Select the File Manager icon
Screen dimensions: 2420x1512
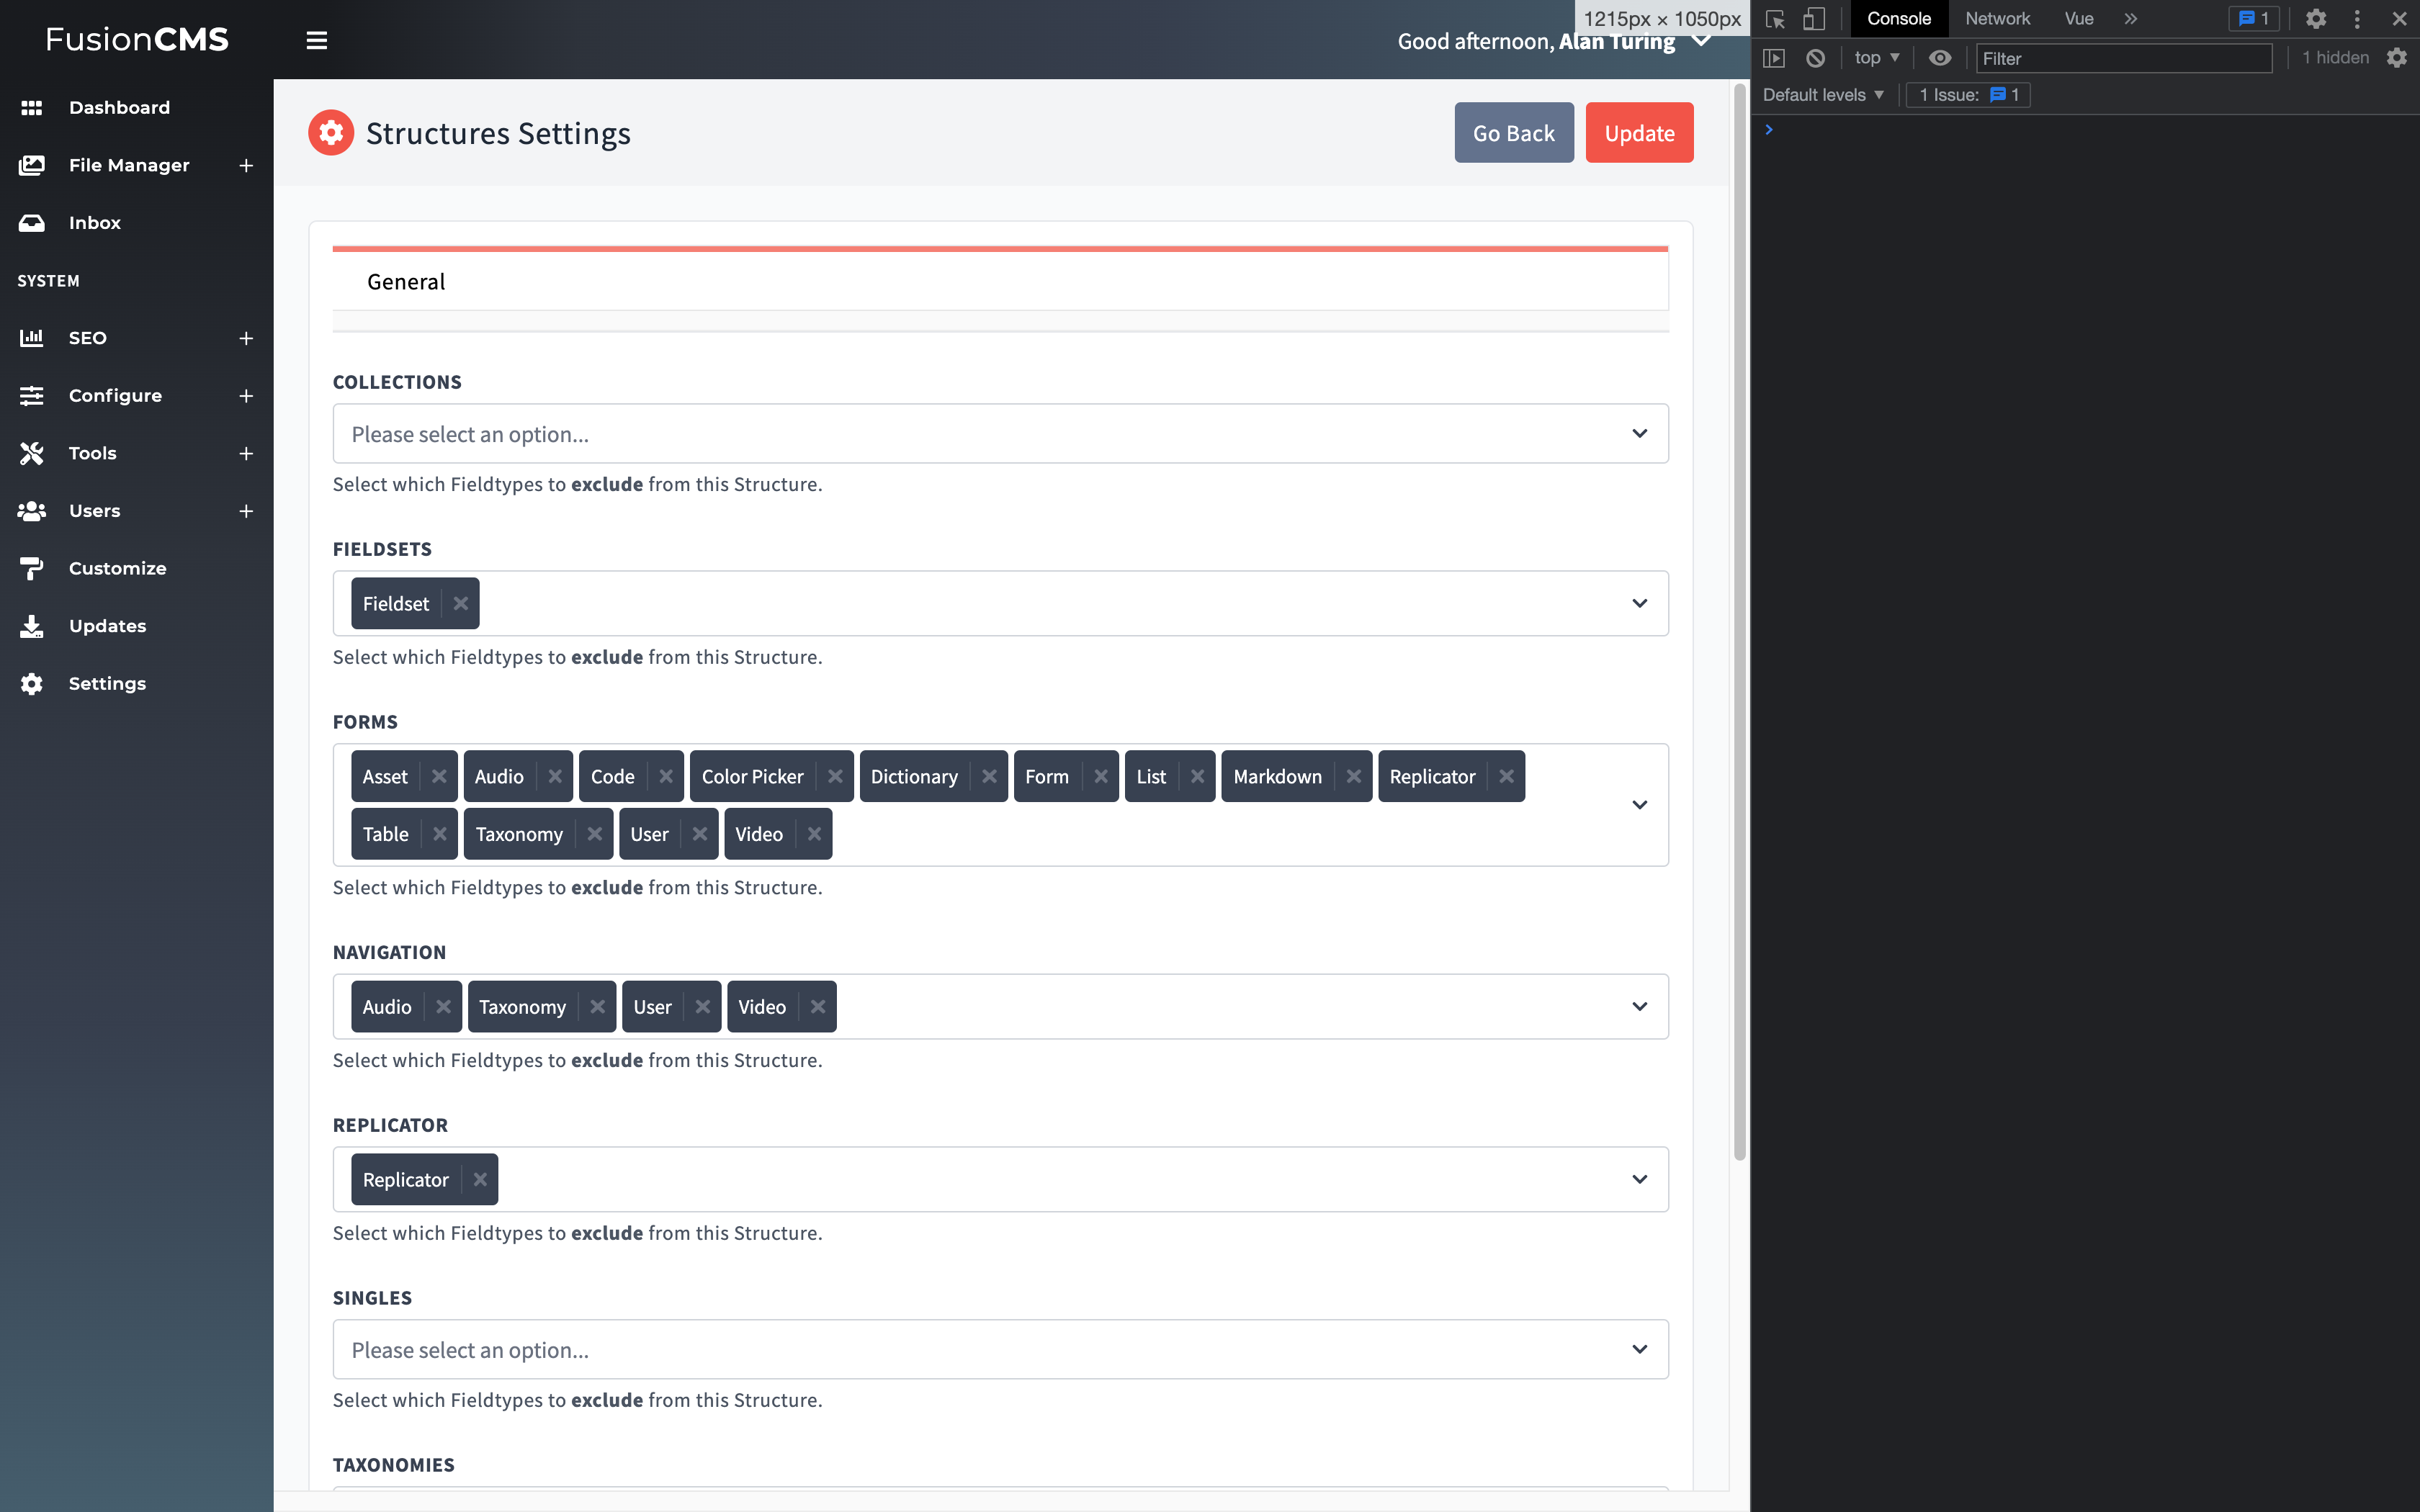pos(32,165)
